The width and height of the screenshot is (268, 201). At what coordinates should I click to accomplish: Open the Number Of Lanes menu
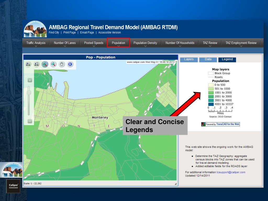point(65,43)
